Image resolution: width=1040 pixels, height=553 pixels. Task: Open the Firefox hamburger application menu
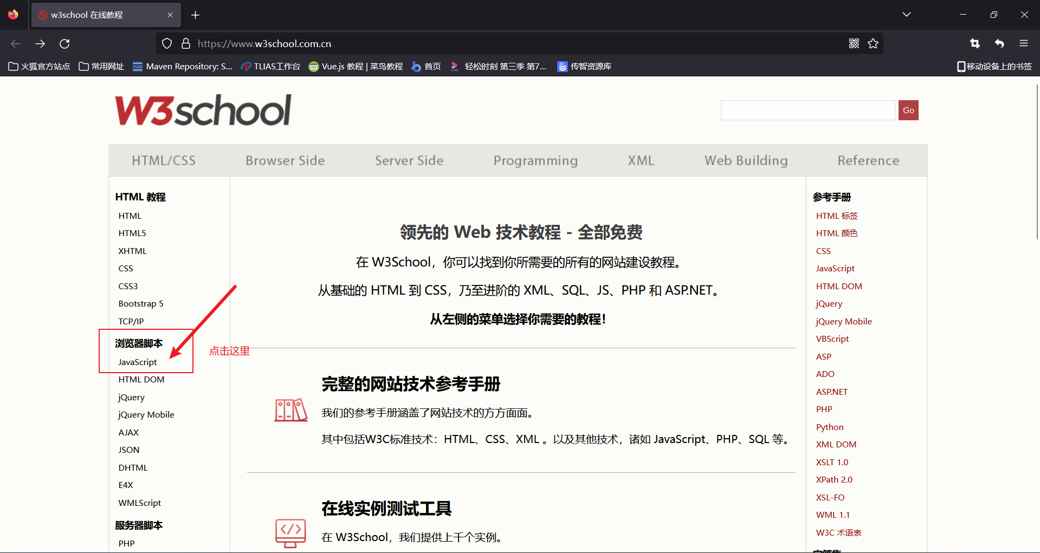point(1023,44)
